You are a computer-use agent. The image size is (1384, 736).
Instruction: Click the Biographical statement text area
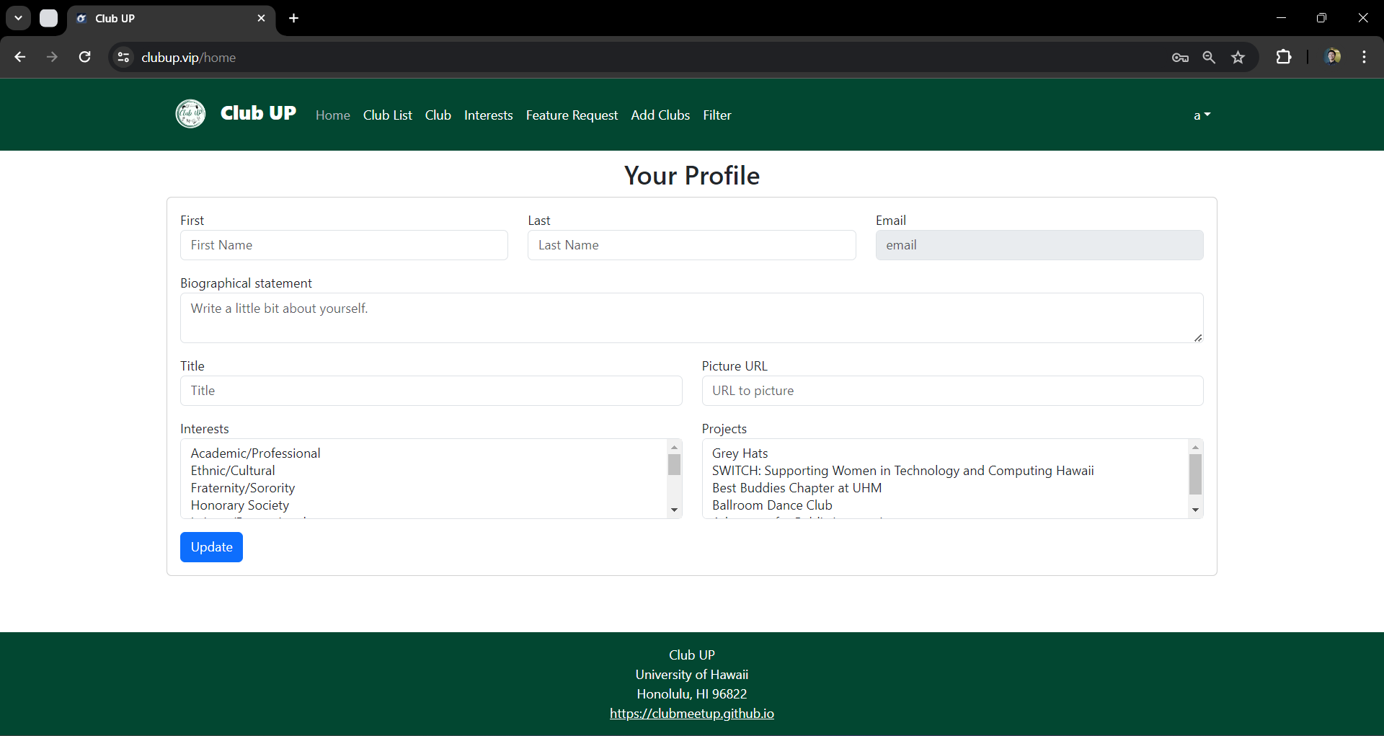click(691, 318)
